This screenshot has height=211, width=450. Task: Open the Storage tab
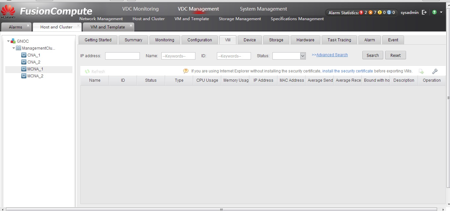(x=276, y=40)
